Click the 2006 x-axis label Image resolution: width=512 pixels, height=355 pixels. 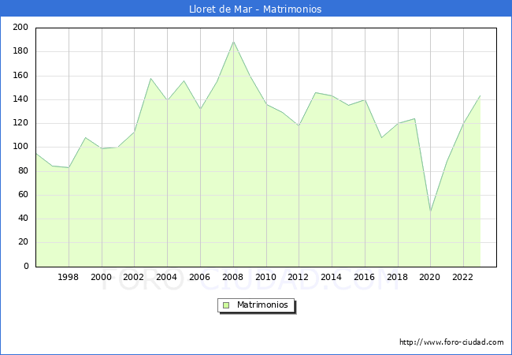click(199, 277)
